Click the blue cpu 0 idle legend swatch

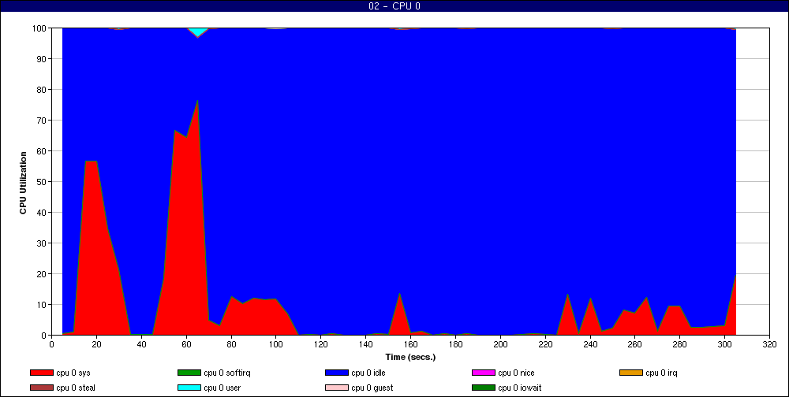(337, 373)
